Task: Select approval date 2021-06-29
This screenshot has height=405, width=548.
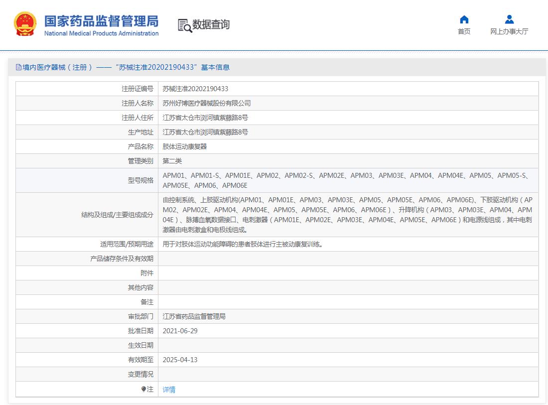Action: (x=180, y=331)
